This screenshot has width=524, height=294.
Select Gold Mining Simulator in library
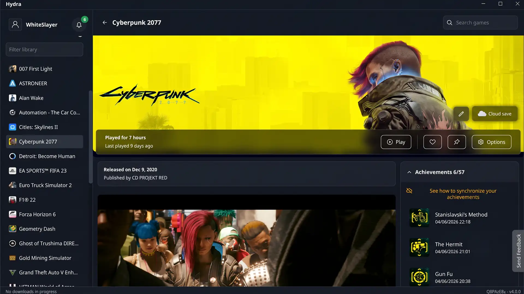pos(44,258)
